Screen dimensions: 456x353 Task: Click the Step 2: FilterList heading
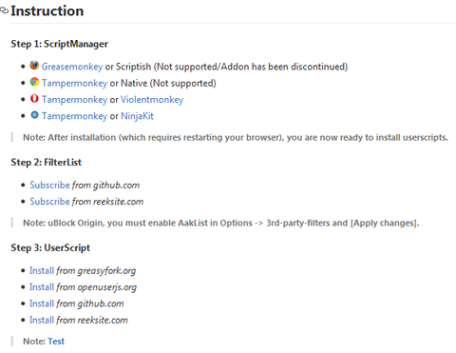(x=47, y=163)
